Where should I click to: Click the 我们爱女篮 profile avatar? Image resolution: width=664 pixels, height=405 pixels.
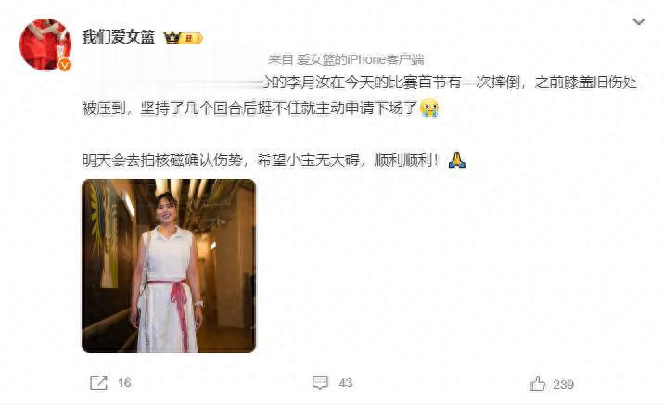(45, 44)
